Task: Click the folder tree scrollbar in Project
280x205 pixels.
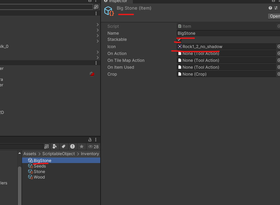Action: coord(20,185)
